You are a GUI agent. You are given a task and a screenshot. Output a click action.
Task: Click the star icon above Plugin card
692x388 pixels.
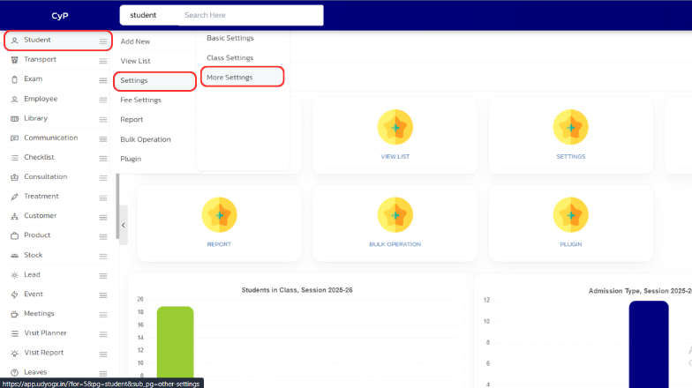coord(570,215)
